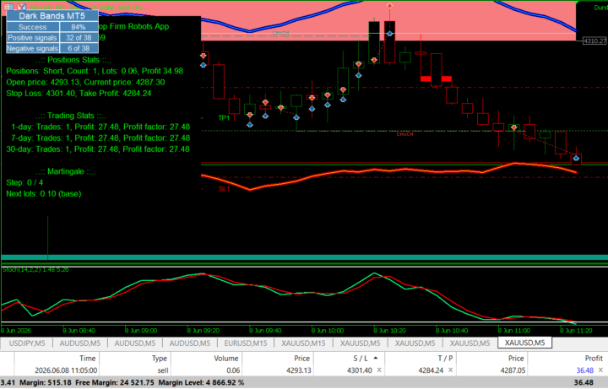Remove take profit 4284.24 with its X
Image resolution: width=608 pixels, height=389 pixels.
click(450, 370)
